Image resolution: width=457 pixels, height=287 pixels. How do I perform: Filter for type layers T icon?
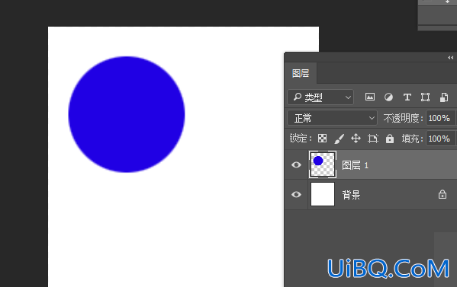(407, 97)
